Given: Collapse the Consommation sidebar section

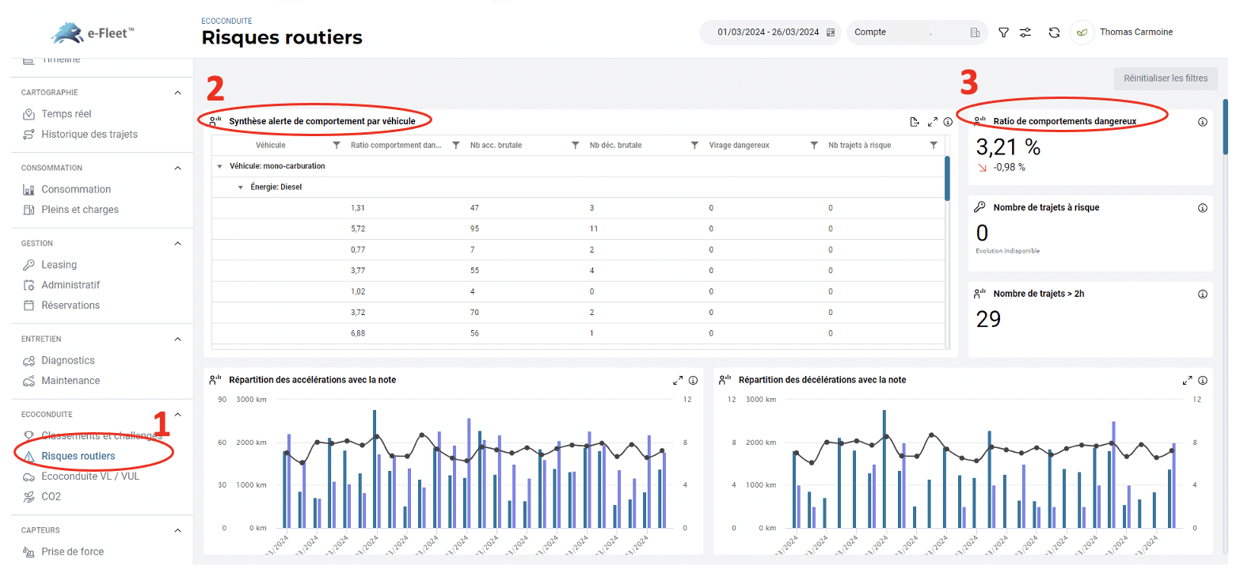Looking at the screenshot, I should (x=177, y=168).
